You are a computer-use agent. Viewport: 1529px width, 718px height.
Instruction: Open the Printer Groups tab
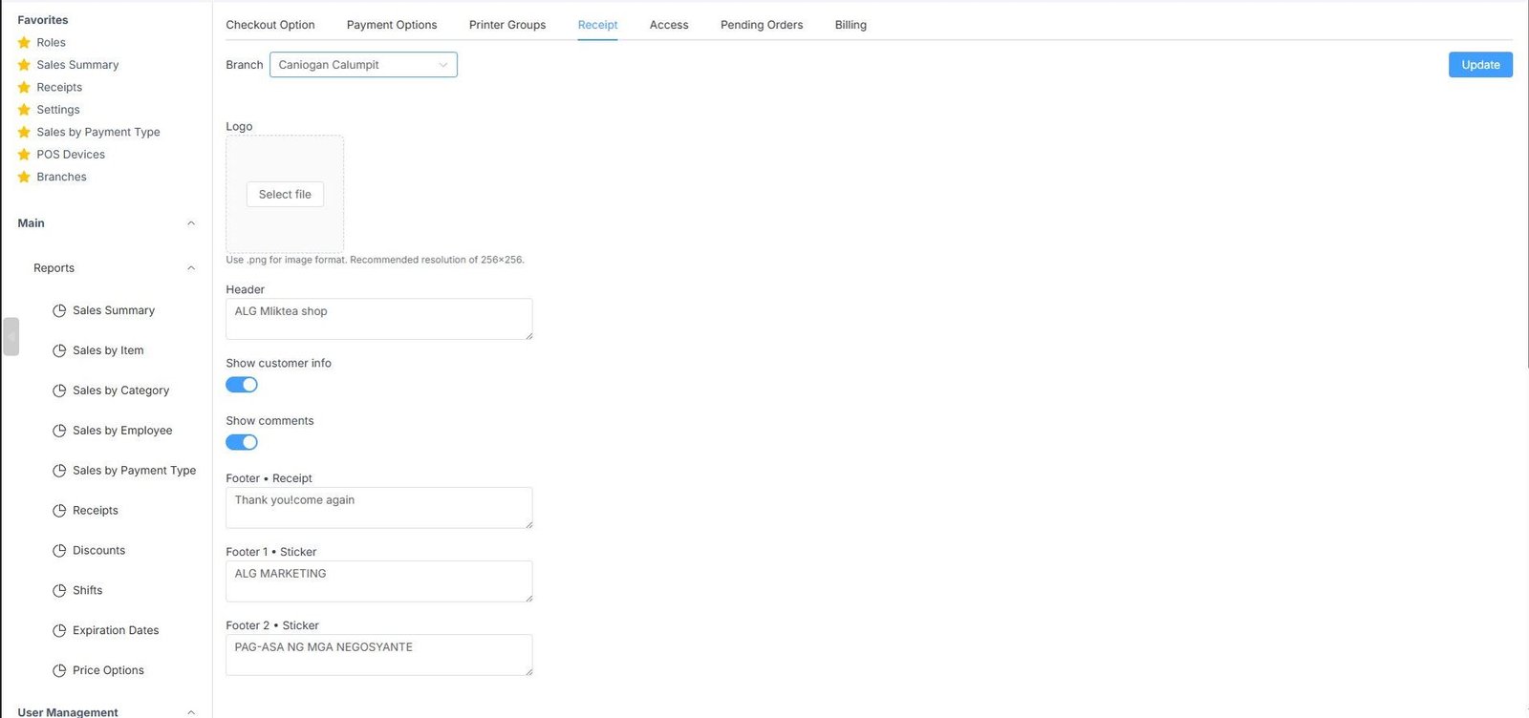click(507, 25)
